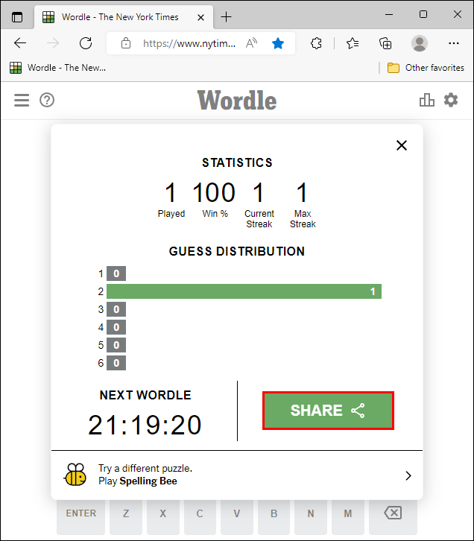
Task: Close the Wordle browser tab
Action: coord(200,17)
